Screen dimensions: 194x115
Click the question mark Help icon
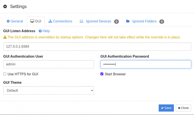click(40, 31)
